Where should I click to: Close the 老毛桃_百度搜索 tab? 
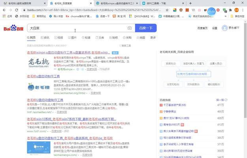[91, 3]
